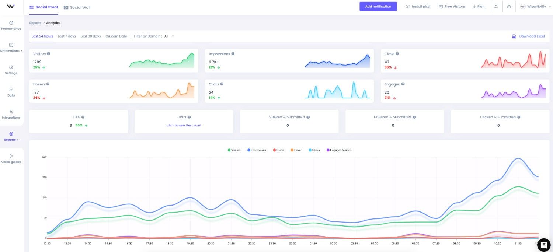Click the Impressions sparkline chart
553x252 pixels.
(x=337, y=61)
